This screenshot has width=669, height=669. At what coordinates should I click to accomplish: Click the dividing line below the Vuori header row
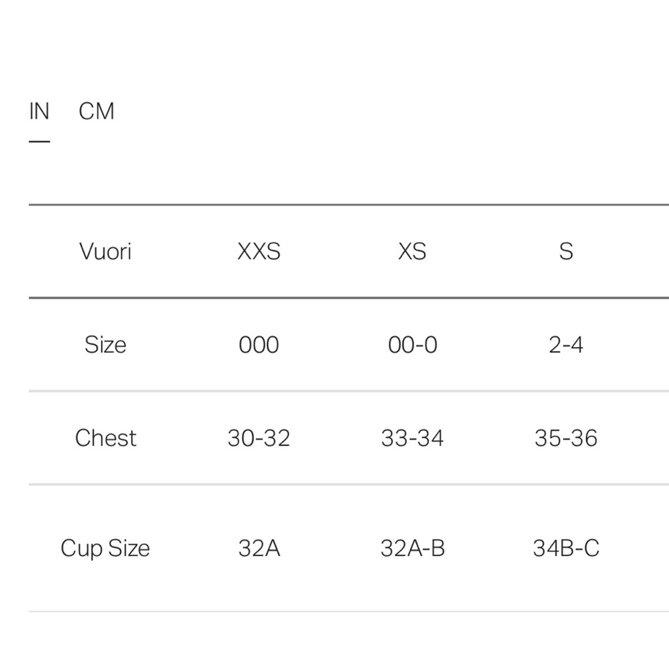(349, 298)
